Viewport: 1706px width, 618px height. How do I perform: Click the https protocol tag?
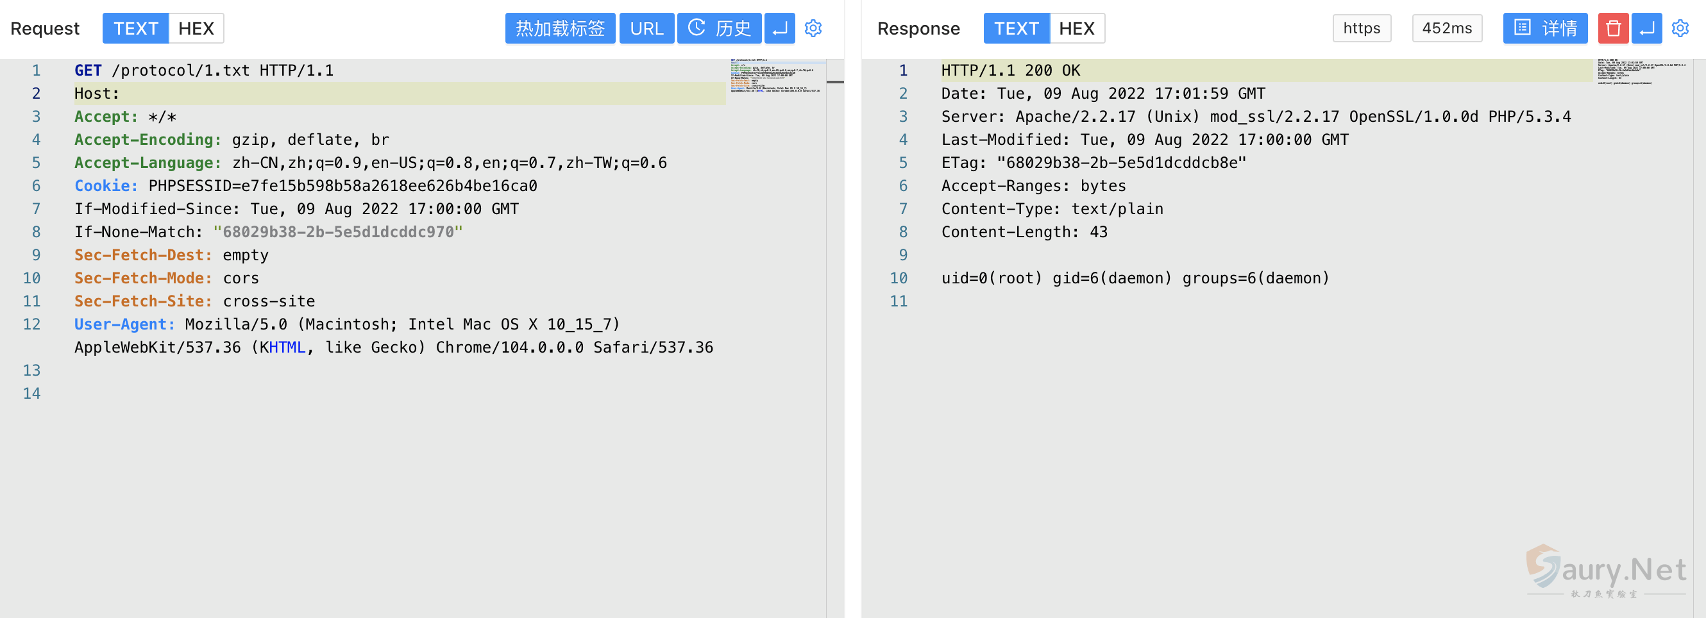click(x=1361, y=28)
